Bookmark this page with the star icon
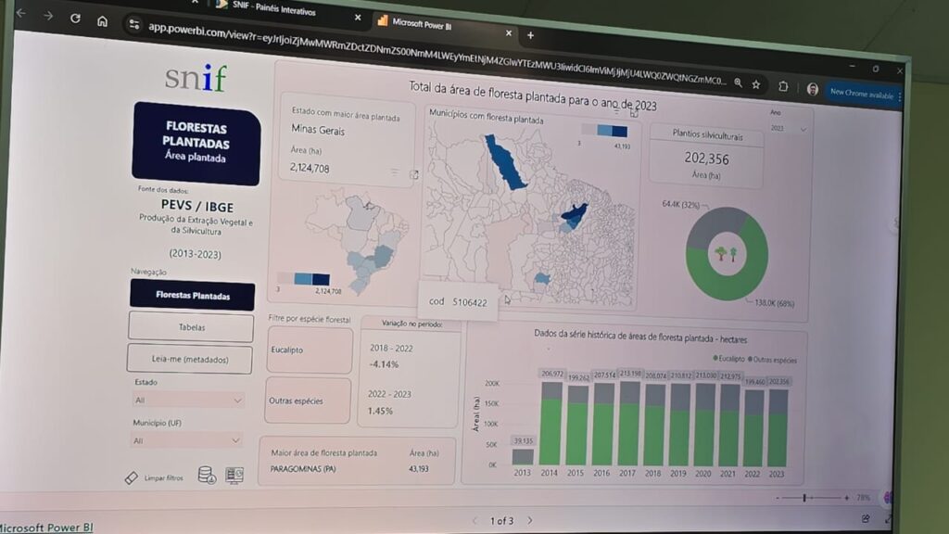949x534 pixels. click(x=756, y=84)
